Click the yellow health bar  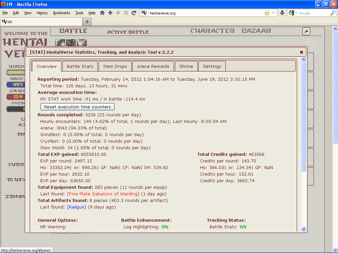click(x=15, y=72)
